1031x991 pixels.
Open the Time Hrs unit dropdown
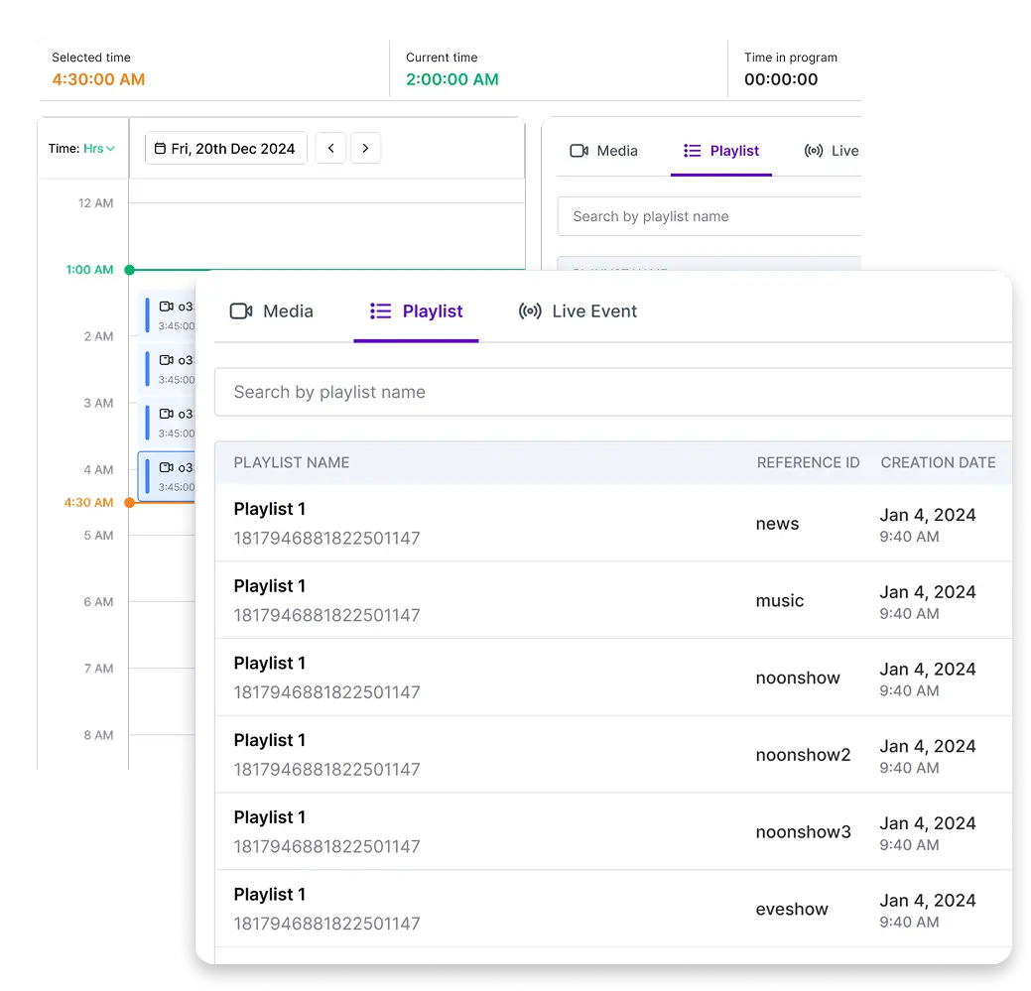pos(99,149)
